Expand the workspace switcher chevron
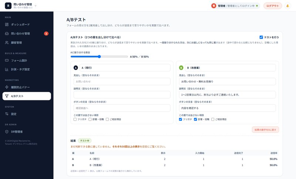The width and height of the screenshot is (296, 179). pos(36,6)
